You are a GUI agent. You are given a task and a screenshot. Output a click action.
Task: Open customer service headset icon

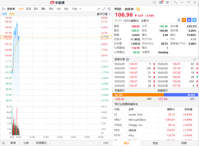pyautogui.click(x=155, y=2)
